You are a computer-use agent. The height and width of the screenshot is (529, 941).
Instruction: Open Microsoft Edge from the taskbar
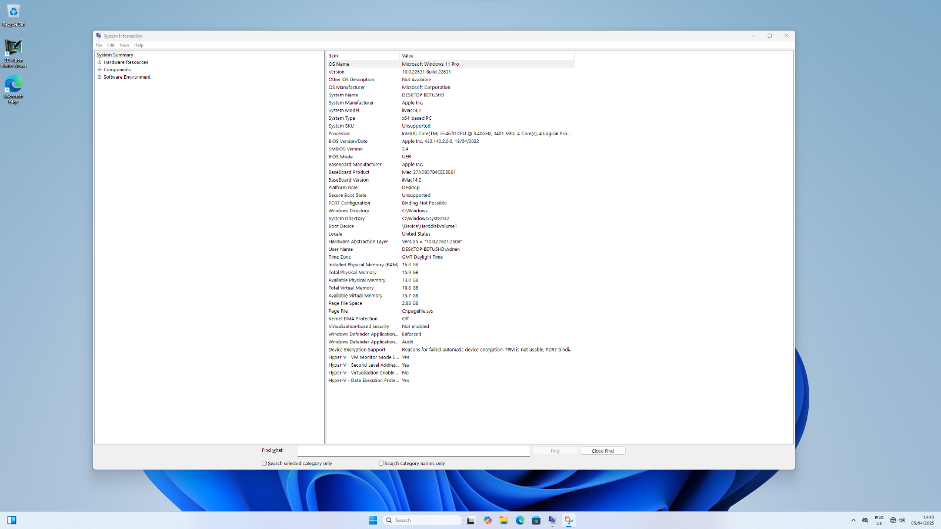coord(520,520)
